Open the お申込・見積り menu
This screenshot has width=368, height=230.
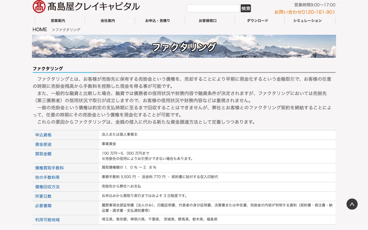click(x=157, y=21)
